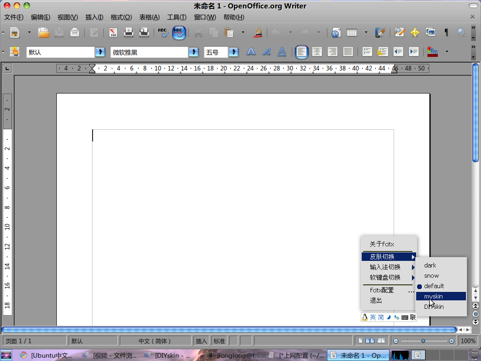
Task: Toggle Bold formatting
Action: pyautogui.click(x=251, y=52)
